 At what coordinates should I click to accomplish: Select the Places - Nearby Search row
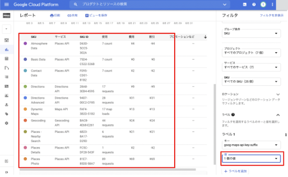(113, 136)
